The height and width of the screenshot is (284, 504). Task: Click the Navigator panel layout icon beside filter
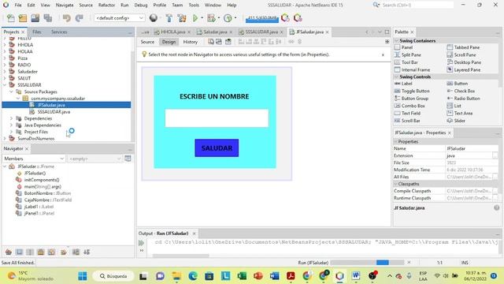tap(128, 159)
